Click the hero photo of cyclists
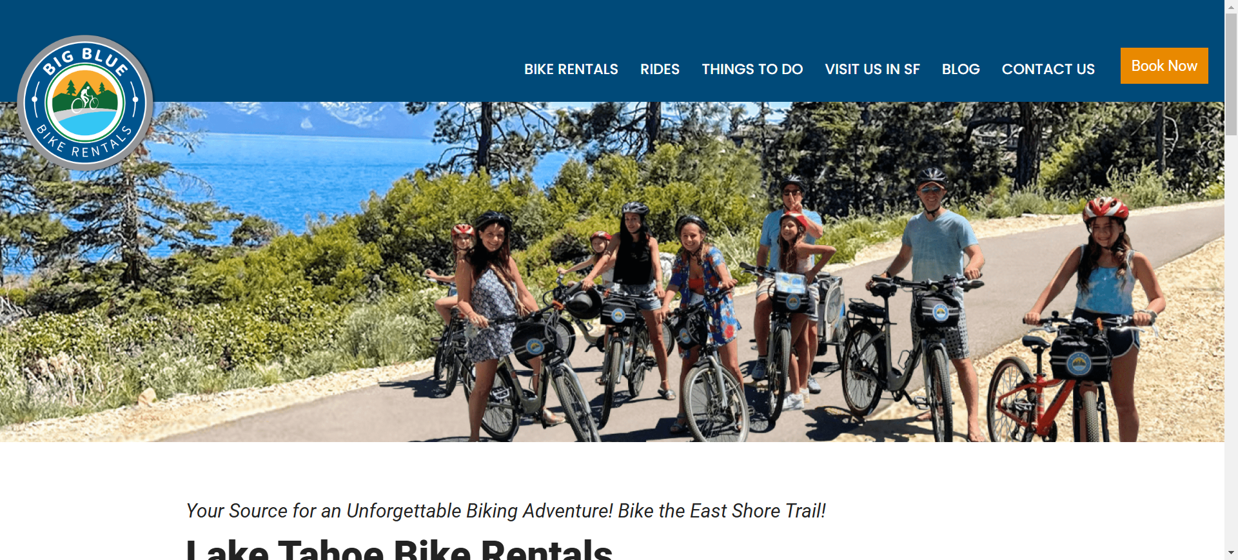The height and width of the screenshot is (560, 1238). (x=612, y=271)
